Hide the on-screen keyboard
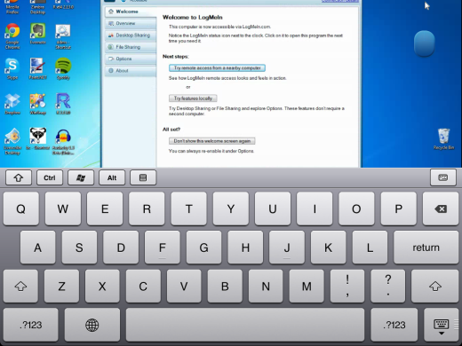The height and width of the screenshot is (346, 462). pos(442,325)
